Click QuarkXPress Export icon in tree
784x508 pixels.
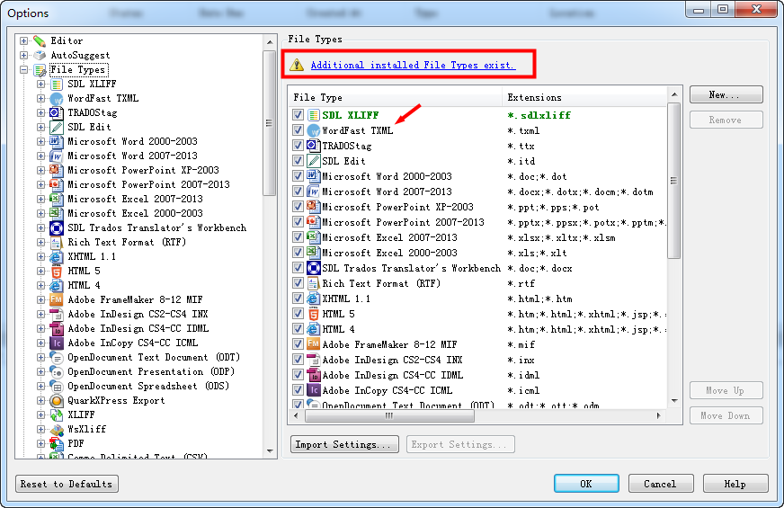57,400
